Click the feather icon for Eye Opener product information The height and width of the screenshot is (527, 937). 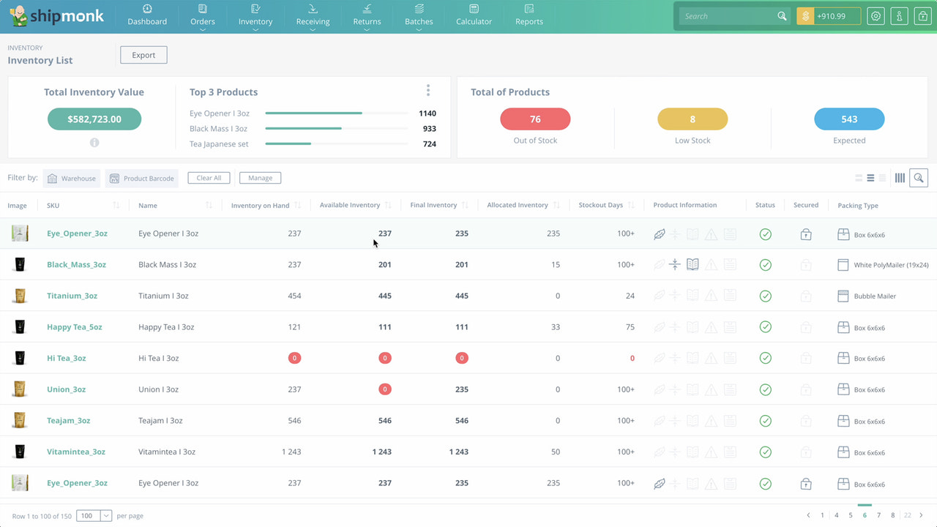[x=657, y=234]
